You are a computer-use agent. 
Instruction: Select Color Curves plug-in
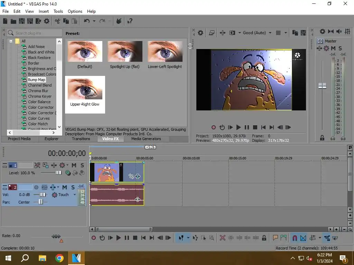coord(39,118)
